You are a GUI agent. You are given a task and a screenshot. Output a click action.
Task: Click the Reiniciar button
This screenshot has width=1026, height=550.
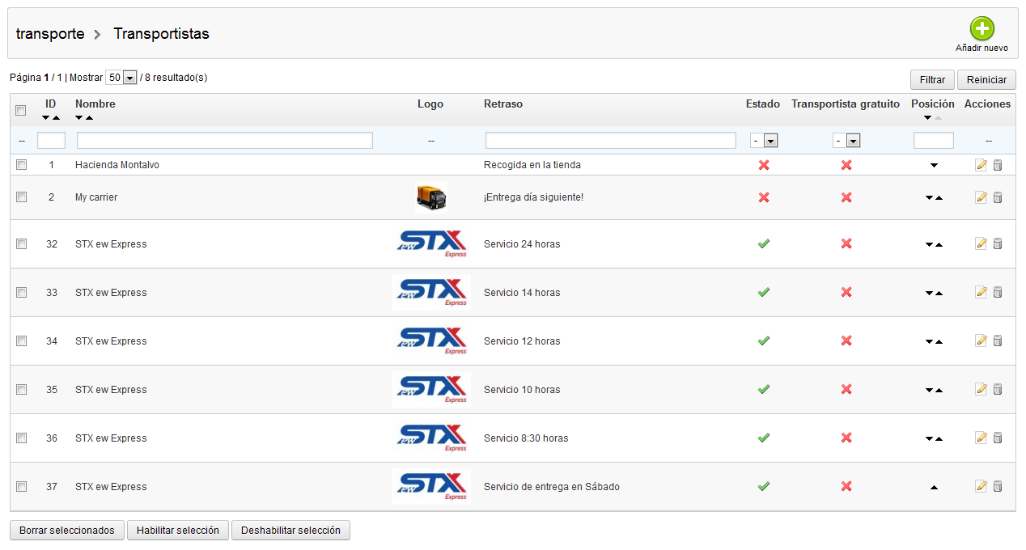coord(986,80)
